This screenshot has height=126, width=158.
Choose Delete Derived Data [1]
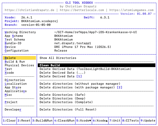click(61, 76)
